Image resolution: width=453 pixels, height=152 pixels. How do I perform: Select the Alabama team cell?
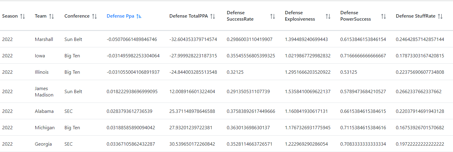coord(44,111)
